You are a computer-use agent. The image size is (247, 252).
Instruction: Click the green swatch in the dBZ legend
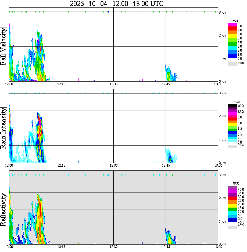click(232, 209)
